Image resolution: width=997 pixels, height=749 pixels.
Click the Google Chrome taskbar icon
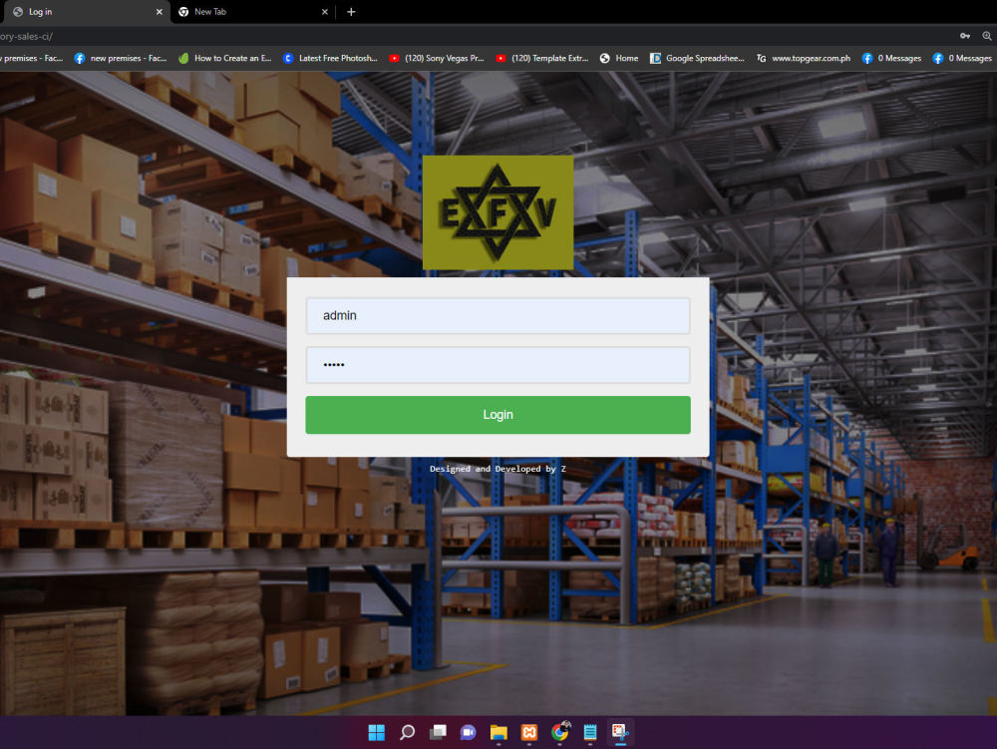(559, 732)
